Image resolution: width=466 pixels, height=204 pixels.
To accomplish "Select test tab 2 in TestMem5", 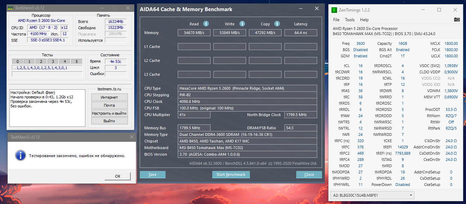I will click(41, 62).
